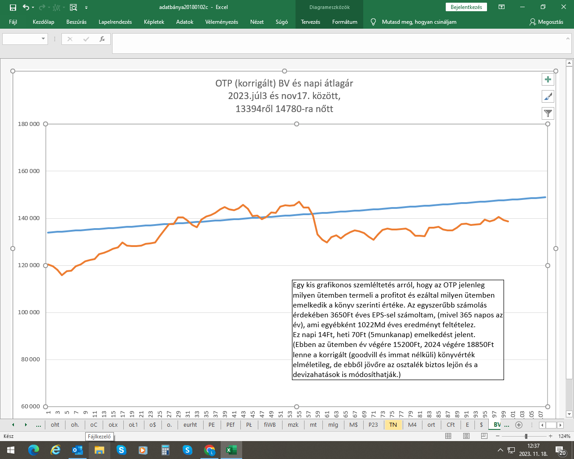574x459 pixels.
Task: Switch to the mzk sheet tab
Action: click(293, 425)
